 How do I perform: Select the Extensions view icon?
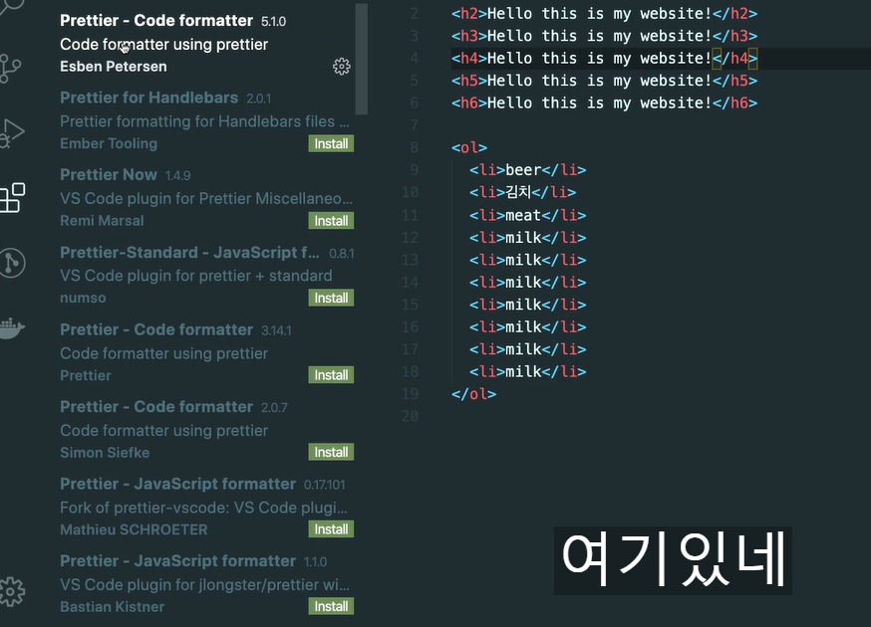point(12,198)
